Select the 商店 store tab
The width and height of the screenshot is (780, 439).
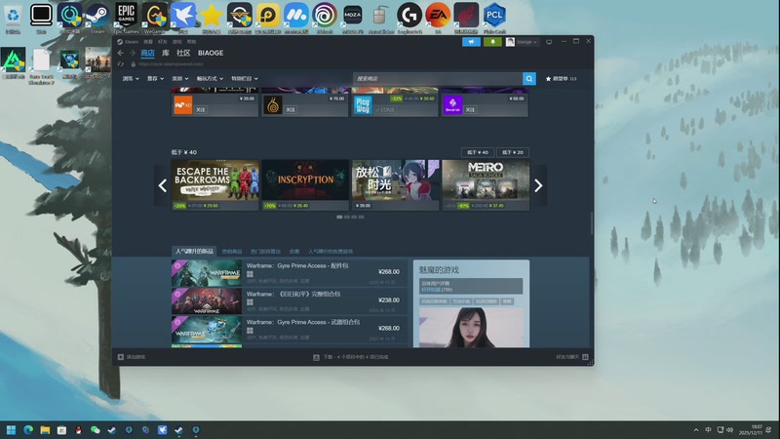pos(148,53)
